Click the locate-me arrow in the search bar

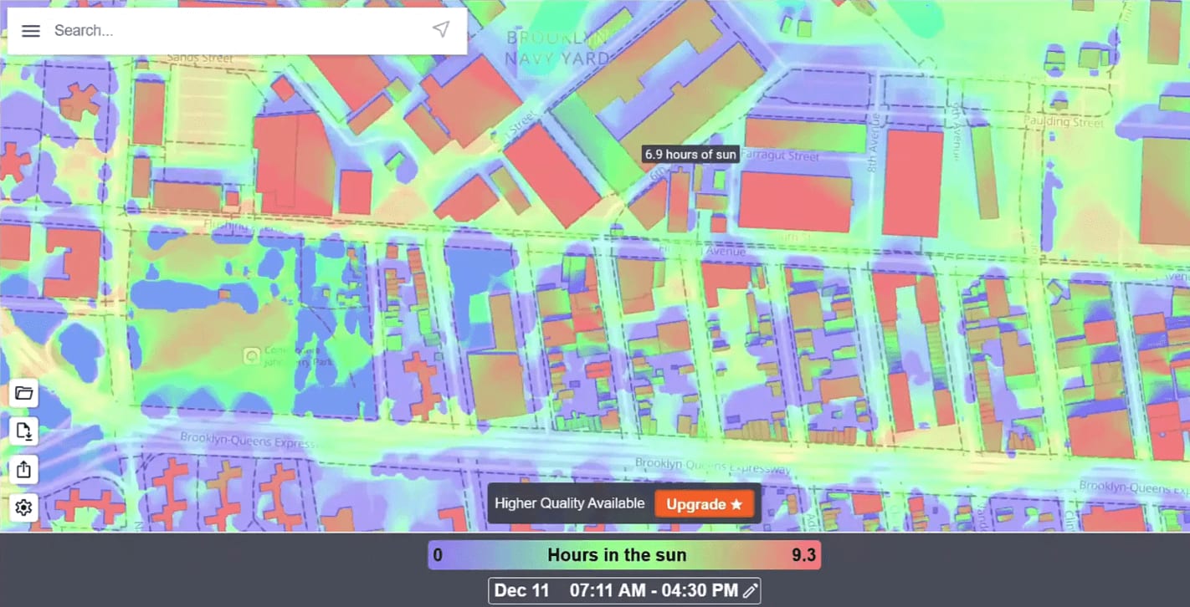pos(441,28)
